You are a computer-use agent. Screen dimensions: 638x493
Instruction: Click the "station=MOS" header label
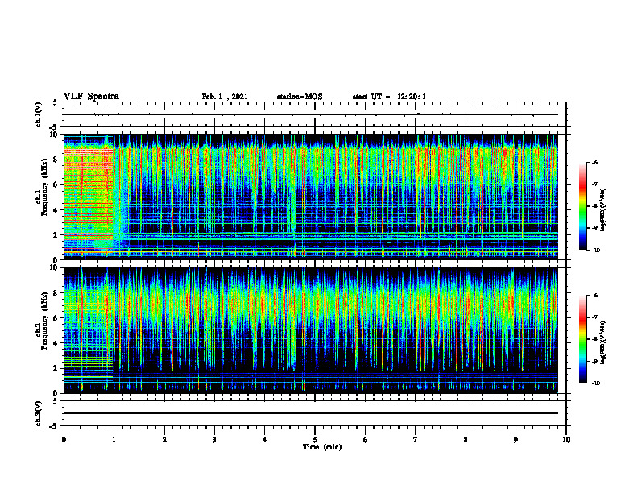coord(300,97)
